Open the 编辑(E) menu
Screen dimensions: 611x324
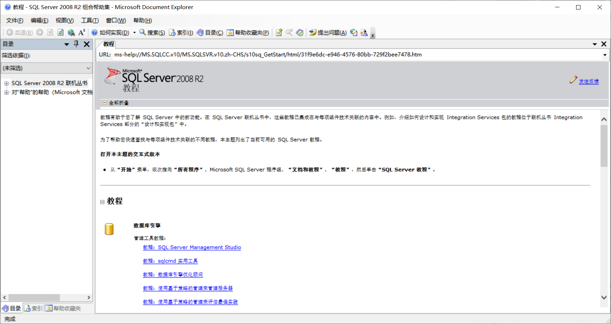coord(39,20)
